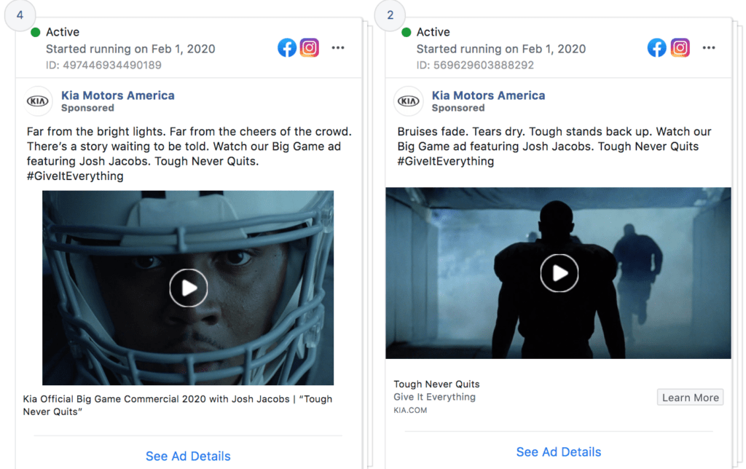Open Kia Motors America page link in left ad
This screenshot has height=469, width=746.
(117, 95)
